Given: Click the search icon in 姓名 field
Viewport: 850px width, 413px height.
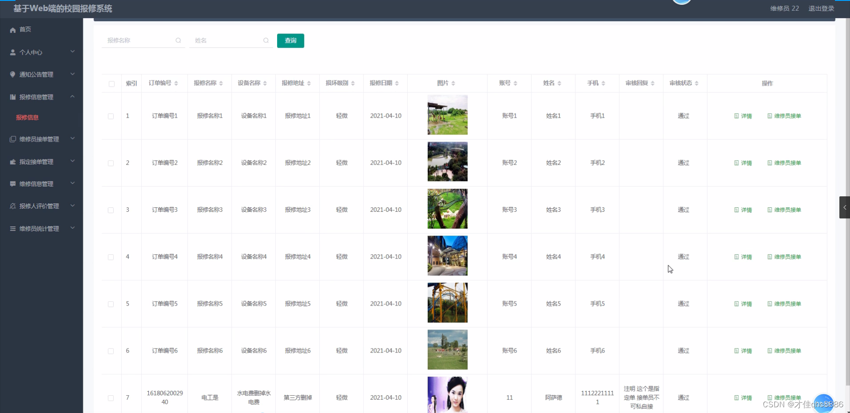Looking at the screenshot, I should tap(266, 40).
